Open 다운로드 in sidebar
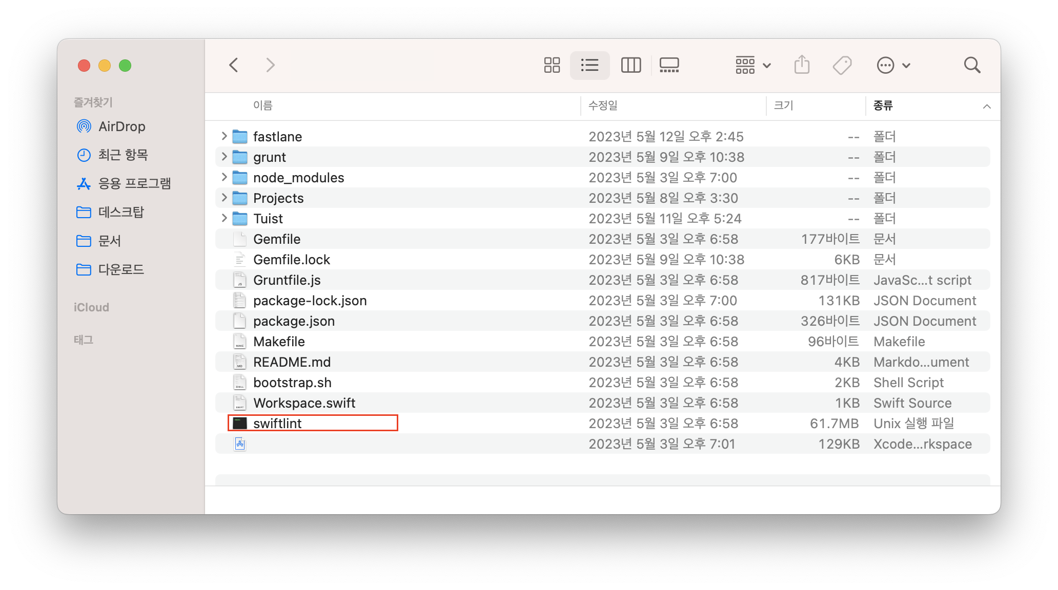1058x590 pixels. pos(121,269)
